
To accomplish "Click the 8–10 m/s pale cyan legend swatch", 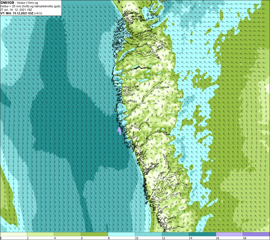I will (122, 234).
